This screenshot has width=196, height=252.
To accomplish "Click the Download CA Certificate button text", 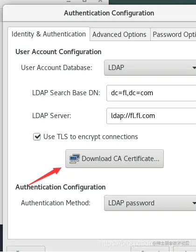I will tap(120, 159).
